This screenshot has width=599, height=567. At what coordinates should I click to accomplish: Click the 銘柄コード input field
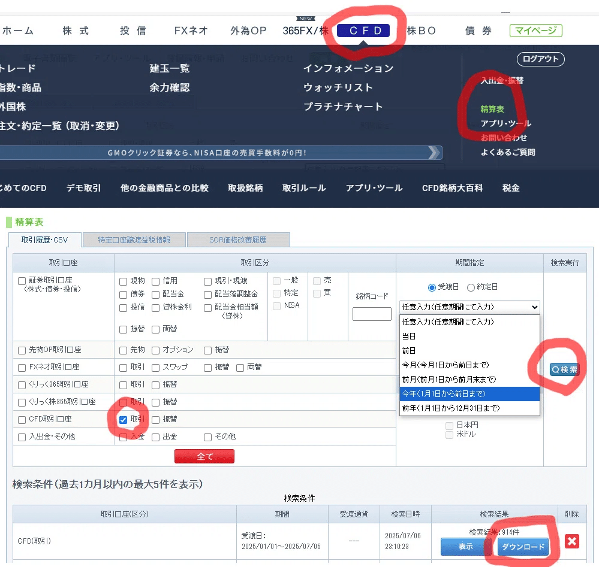pos(372,314)
